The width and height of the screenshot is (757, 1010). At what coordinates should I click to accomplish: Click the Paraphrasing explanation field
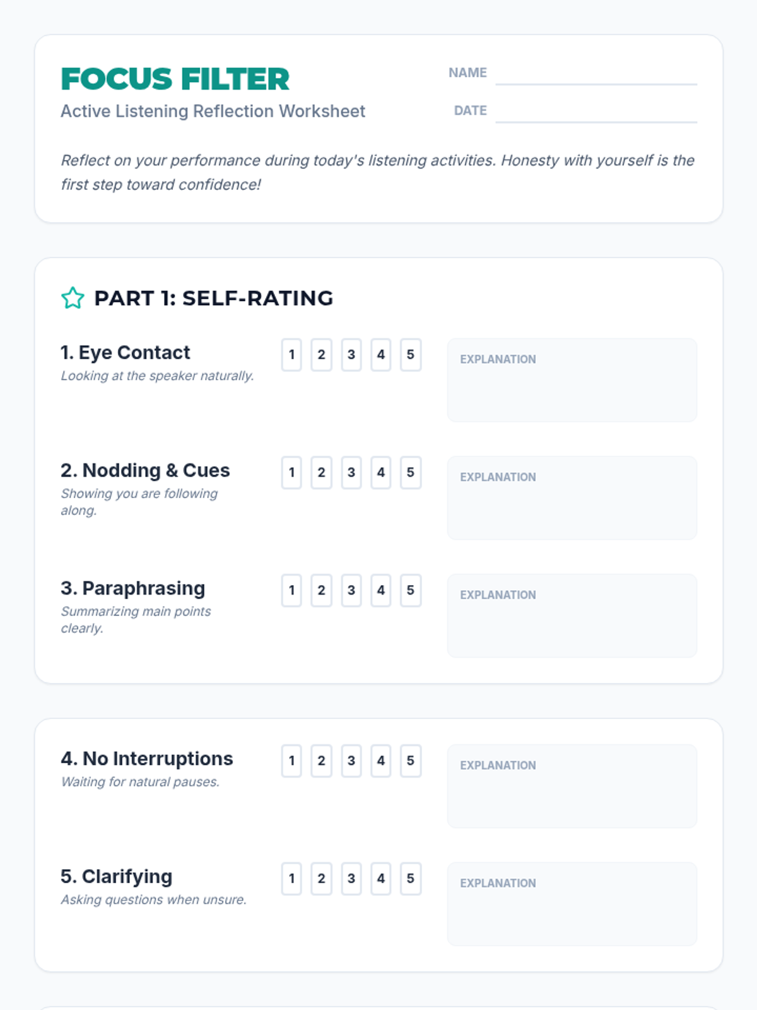click(x=572, y=616)
